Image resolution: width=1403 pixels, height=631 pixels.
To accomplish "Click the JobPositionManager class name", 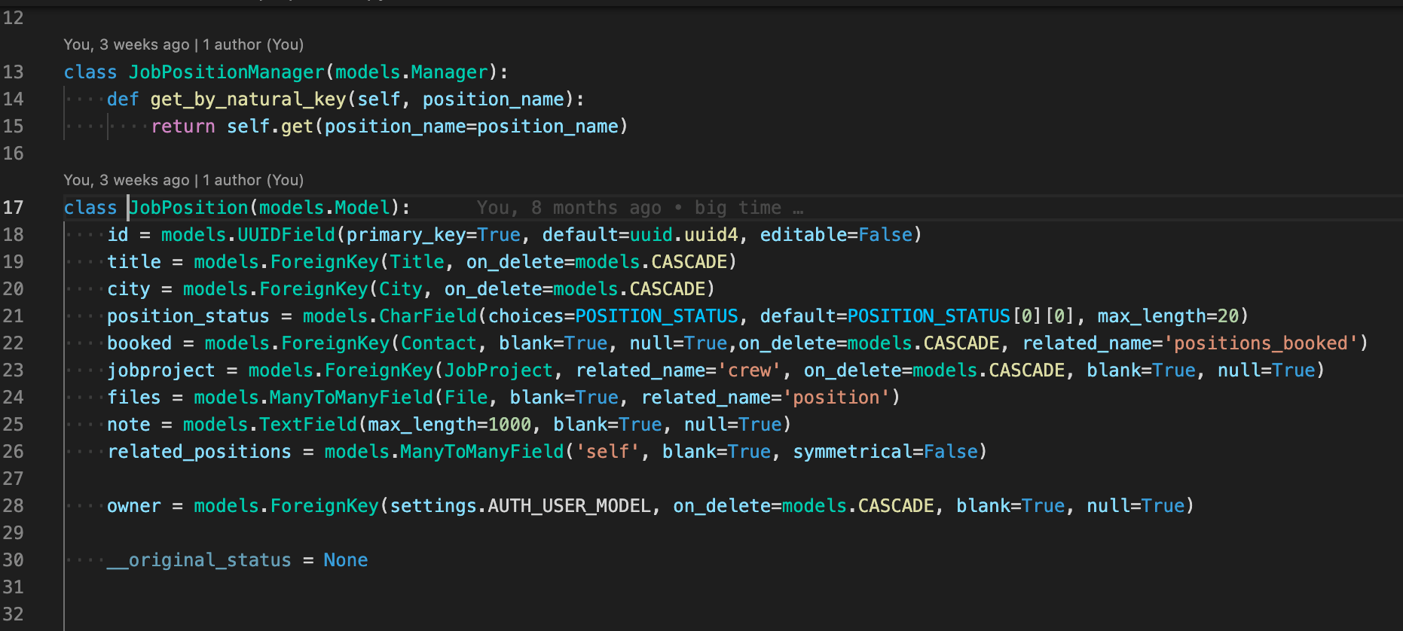I will pos(226,72).
